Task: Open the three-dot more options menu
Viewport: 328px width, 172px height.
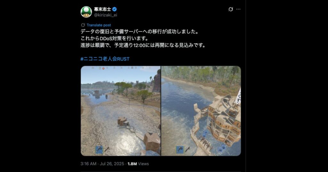Action: click(x=238, y=9)
